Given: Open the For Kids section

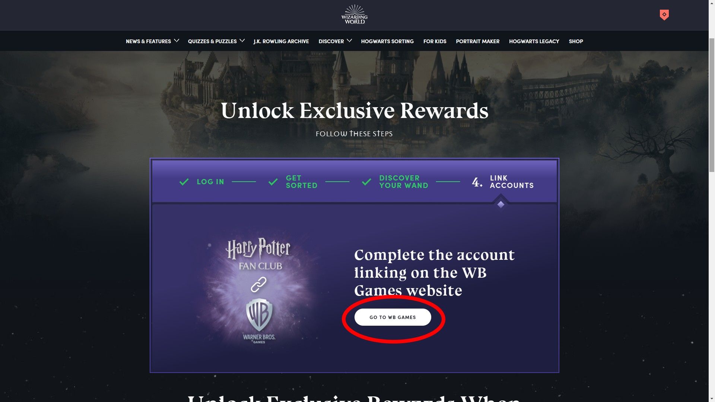Looking at the screenshot, I should (435, 41).
